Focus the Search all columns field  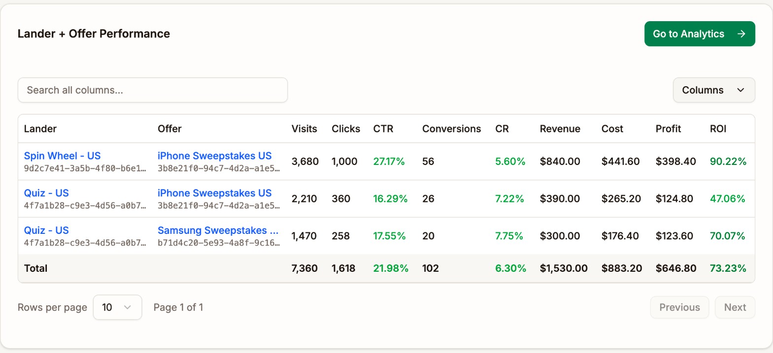[x=153, y=90]
